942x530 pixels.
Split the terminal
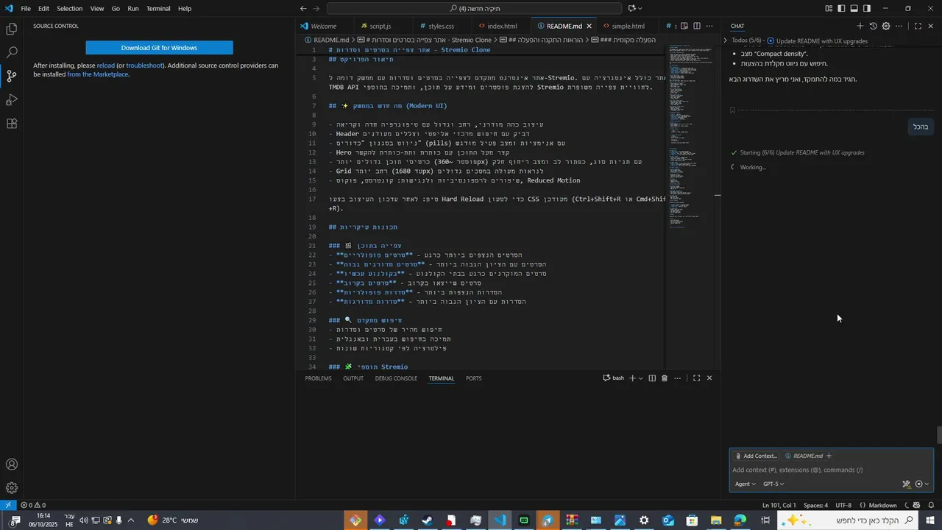coord(652,378)
